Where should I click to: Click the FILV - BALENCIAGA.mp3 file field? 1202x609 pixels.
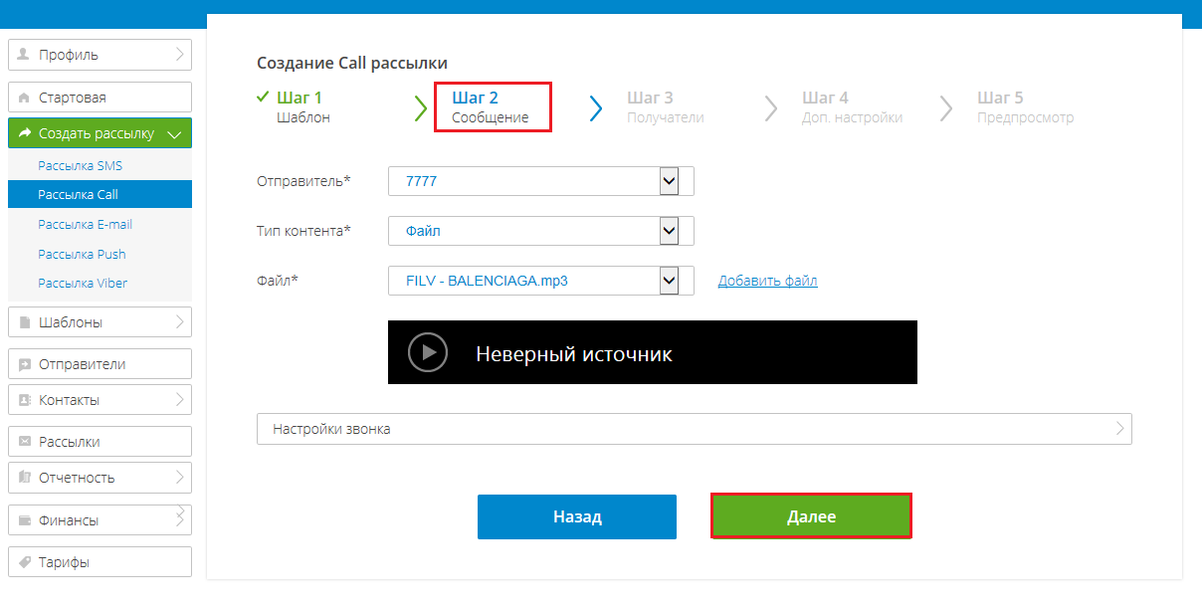point(541,281)
